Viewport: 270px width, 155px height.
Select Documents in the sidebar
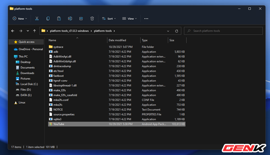click(27, 67)
